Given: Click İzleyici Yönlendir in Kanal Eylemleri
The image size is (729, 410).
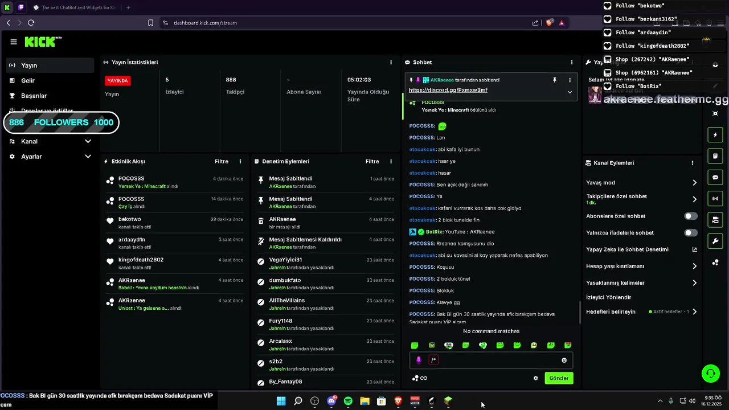Looking at the screenshot, I should click(609, 297).
